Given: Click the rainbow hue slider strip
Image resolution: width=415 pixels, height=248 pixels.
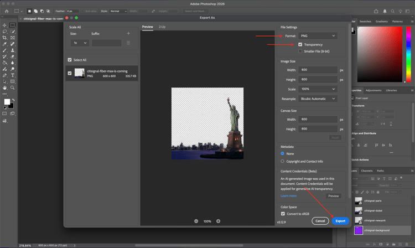Looking at the screenshot, I should 409,53.
